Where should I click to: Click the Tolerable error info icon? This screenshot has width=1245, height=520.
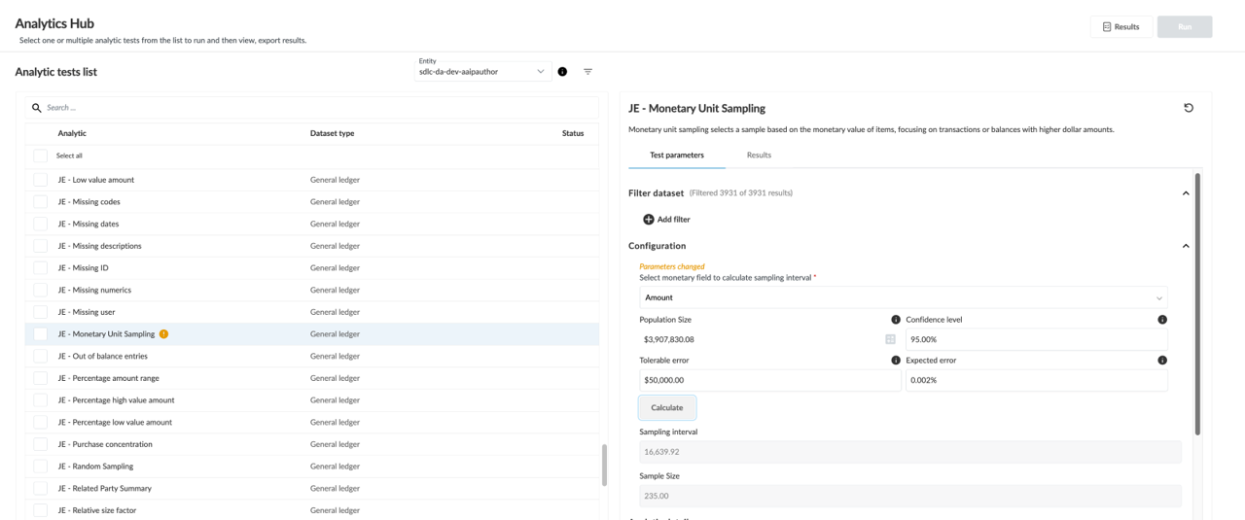896,361
